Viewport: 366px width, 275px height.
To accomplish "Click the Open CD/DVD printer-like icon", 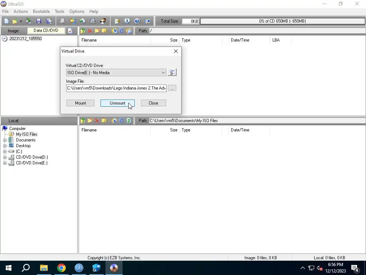I will point(29,21).
